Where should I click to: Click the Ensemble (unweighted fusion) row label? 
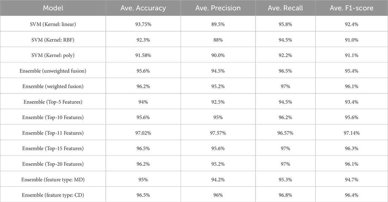[x=53, y=71]
